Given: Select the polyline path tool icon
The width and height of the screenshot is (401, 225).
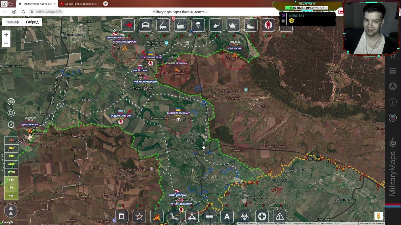Looking at the screenshot, I should click(x=174, y=216).
